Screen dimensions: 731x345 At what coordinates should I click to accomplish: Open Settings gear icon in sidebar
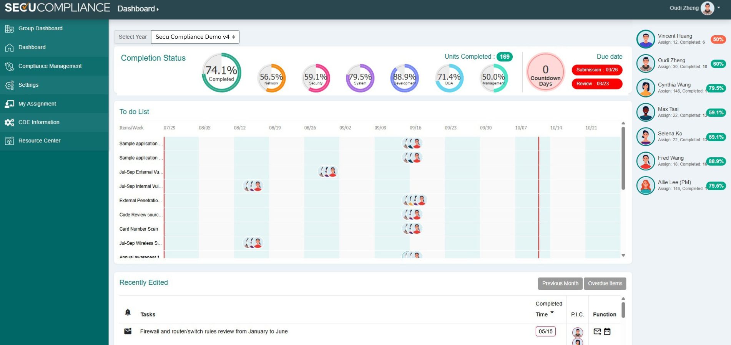9,85
